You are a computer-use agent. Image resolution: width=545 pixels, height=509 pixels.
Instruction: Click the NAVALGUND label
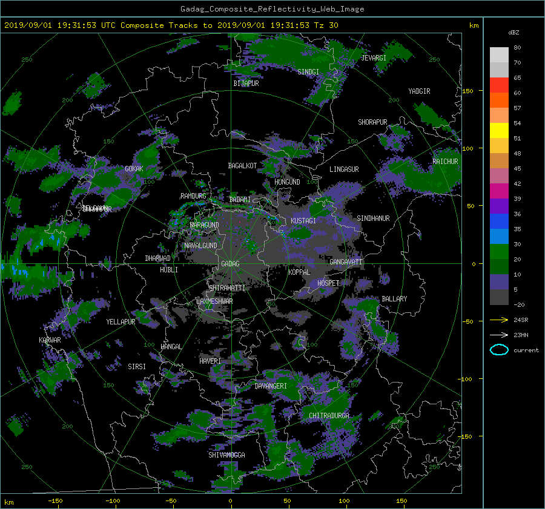point(200,246)
